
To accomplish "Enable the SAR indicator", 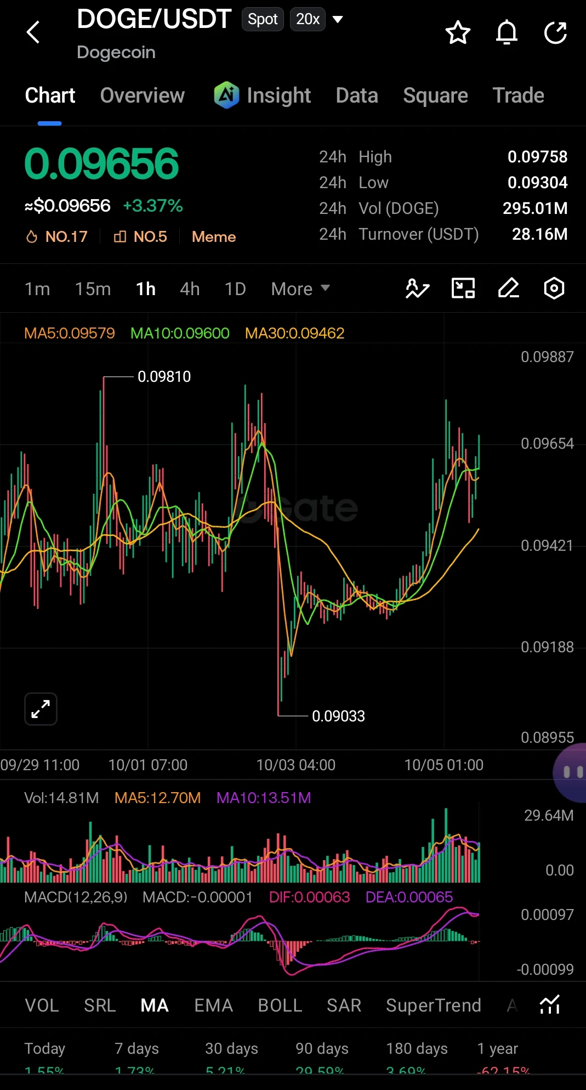I will tap(344, 1005).
